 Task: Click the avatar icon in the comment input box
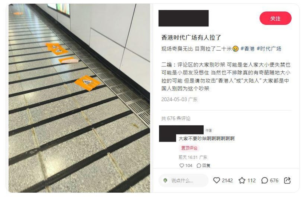coord(165,180)
